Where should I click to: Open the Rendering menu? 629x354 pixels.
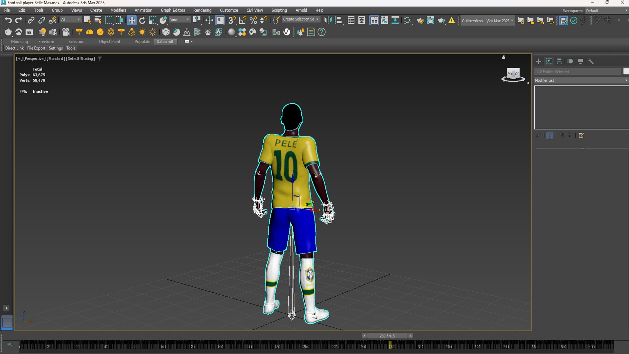click(x=202, y=10)
